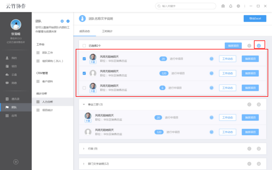
Task: Click 工作动态 for the first member
Action: (227, 58)
